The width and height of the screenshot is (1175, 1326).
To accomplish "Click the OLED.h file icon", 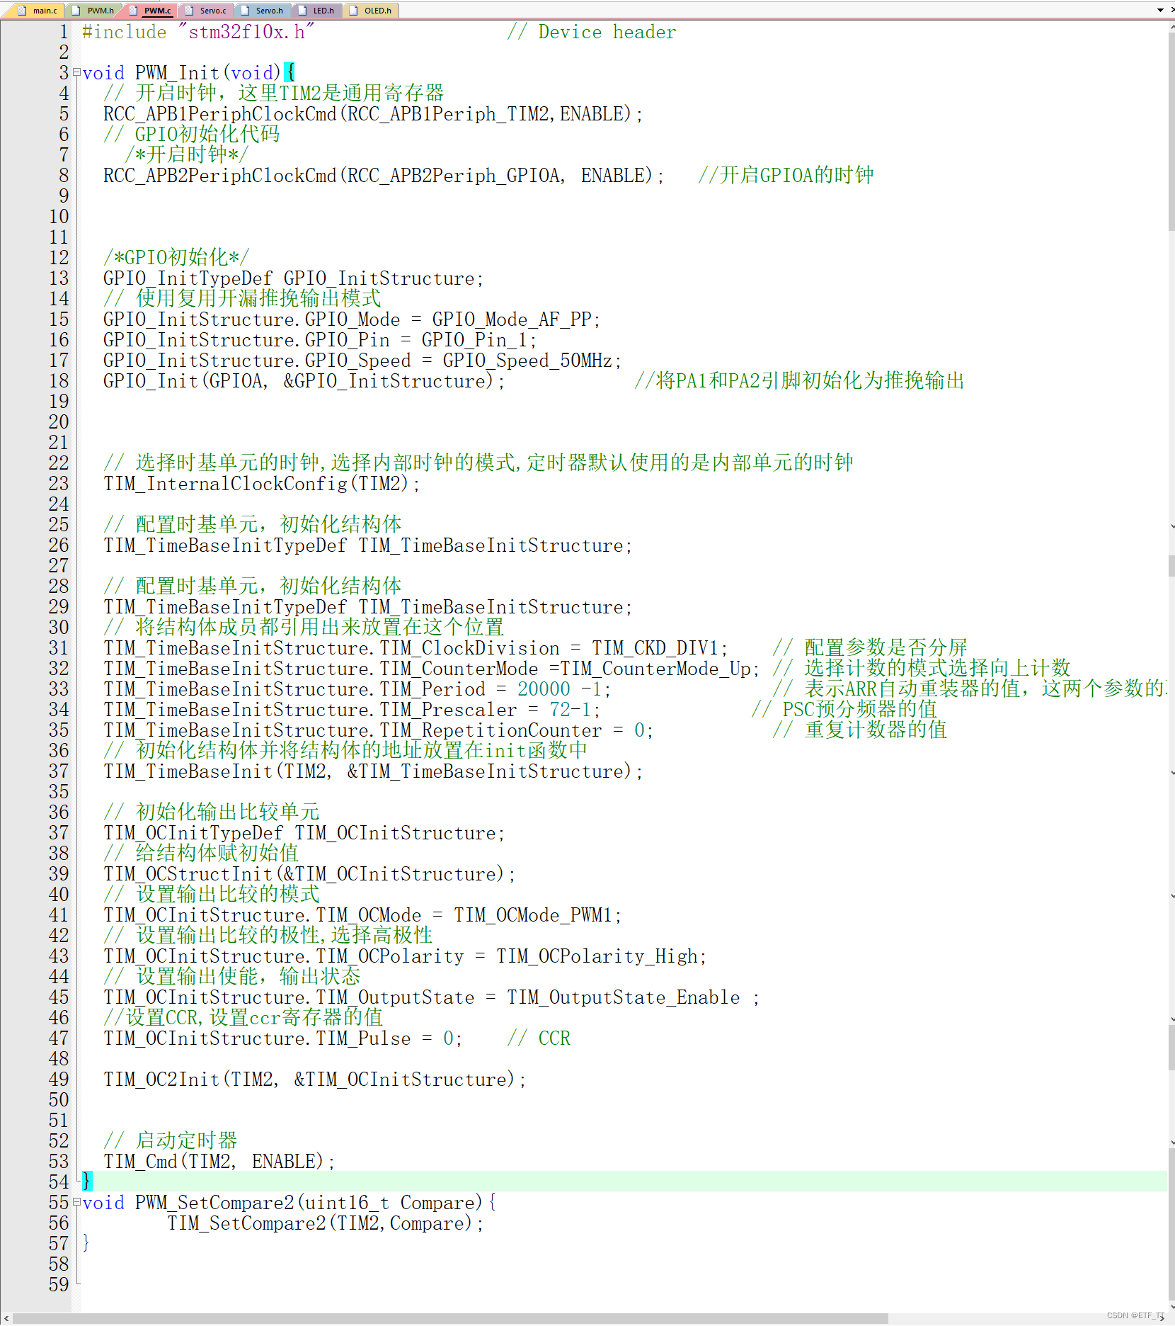I will [354, 10].
